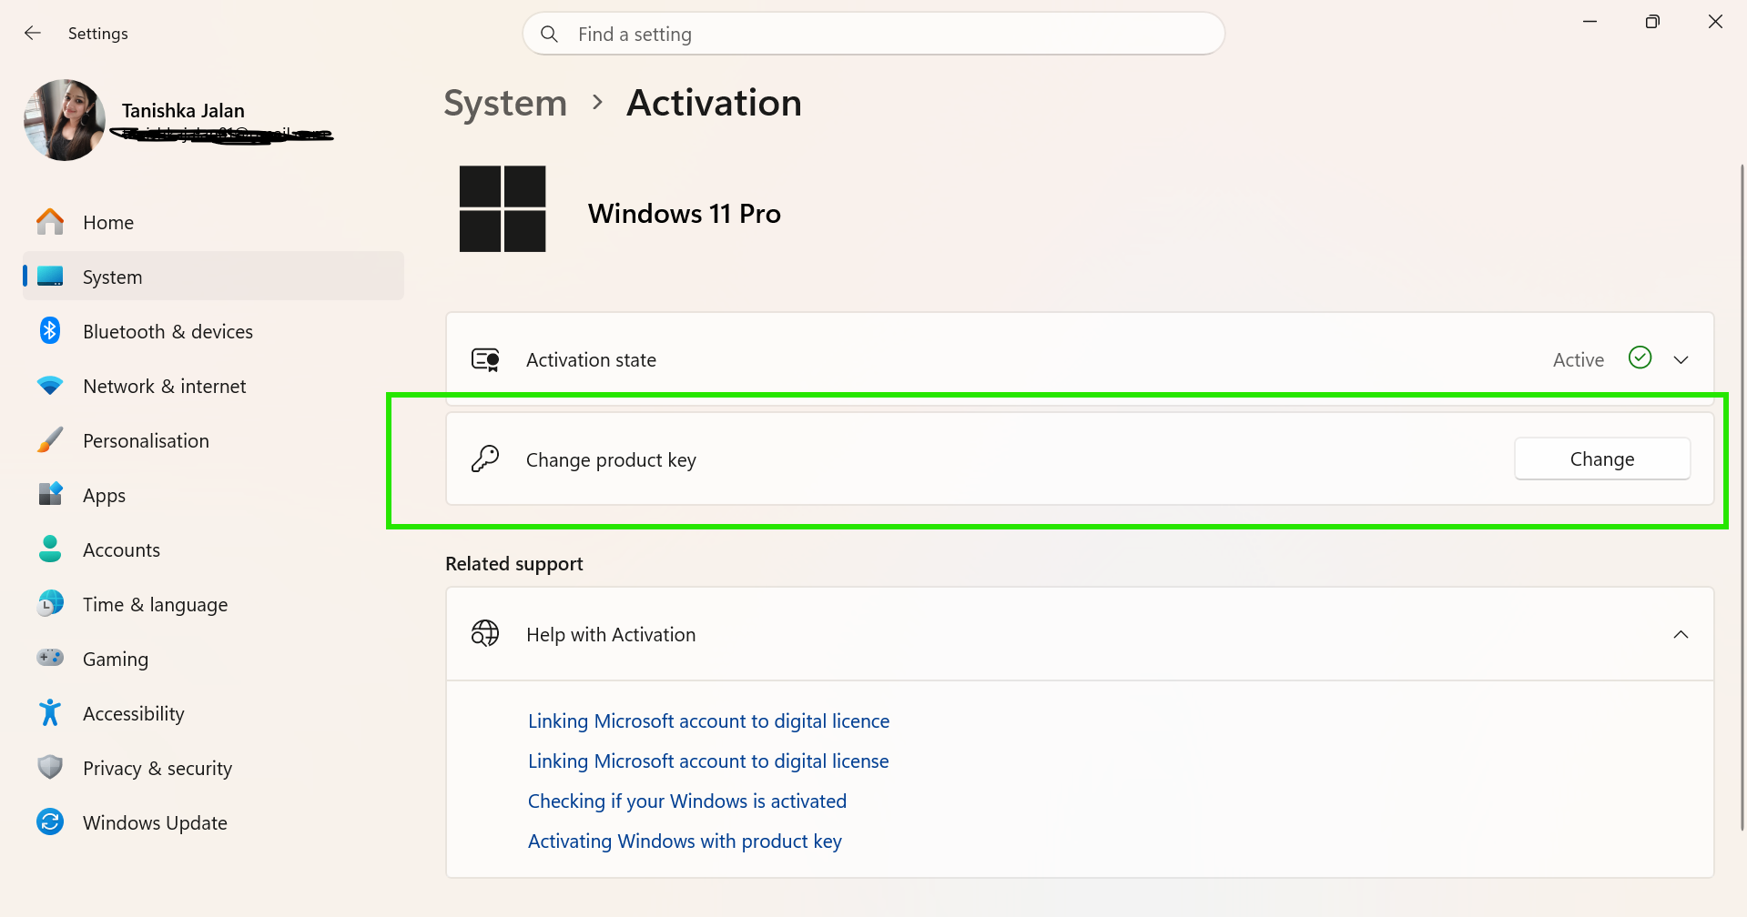1747x917 pixels.
Task: Open Activating Windows with product key link
Action: pyautogui.click(x=685, y=841)
